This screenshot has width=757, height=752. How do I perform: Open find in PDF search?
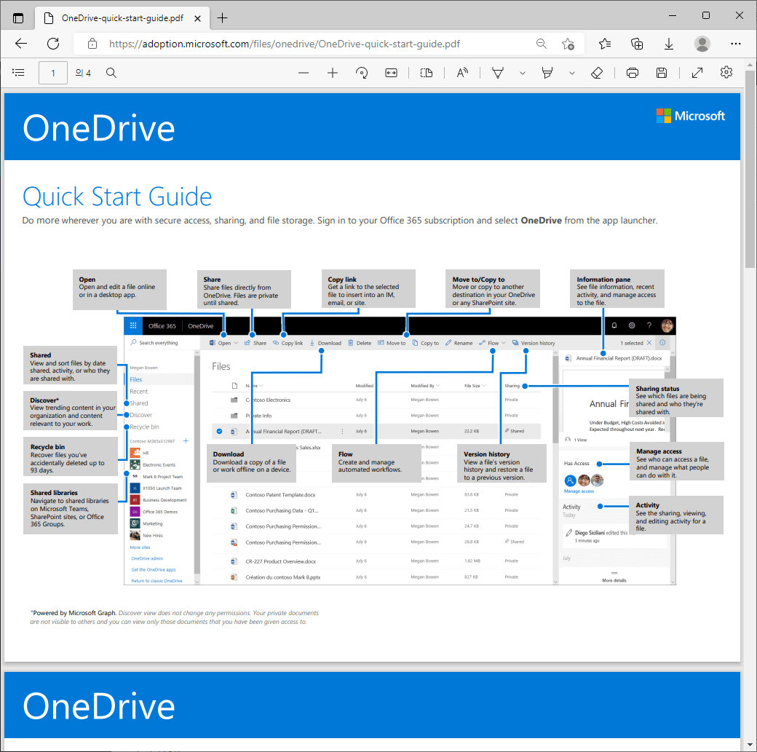(111, 73)
